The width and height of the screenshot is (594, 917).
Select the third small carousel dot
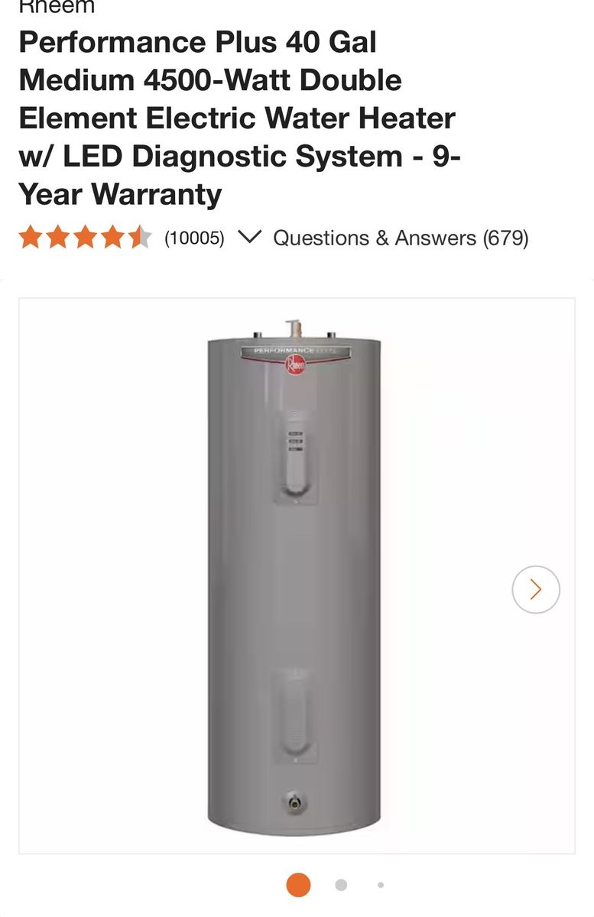(381, 885)
